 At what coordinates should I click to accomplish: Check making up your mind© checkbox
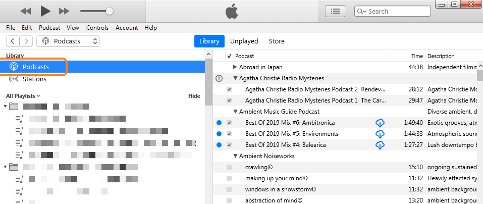click(x=229, y=178)
